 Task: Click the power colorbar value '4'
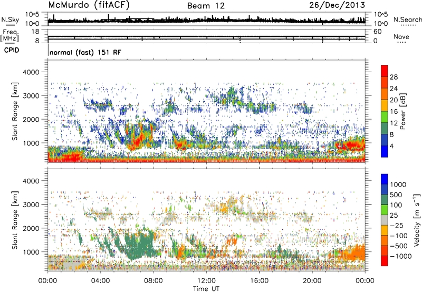(x=391, y=146)
